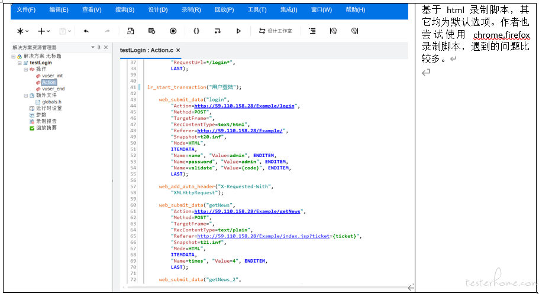Screen dimensions: 539x294
Task: Click the Record (circle) toolbar icon
Action: 173,31
